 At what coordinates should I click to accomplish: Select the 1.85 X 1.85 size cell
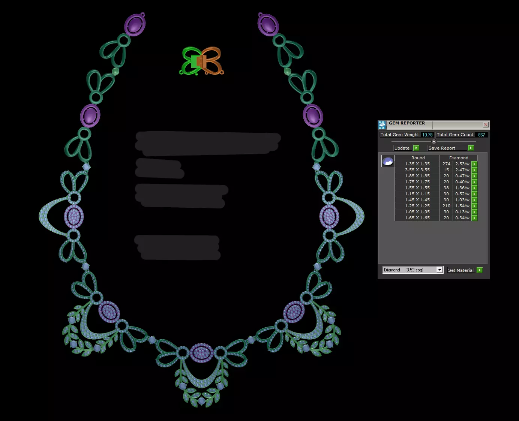pyautogui.click(x=417, y=176)
